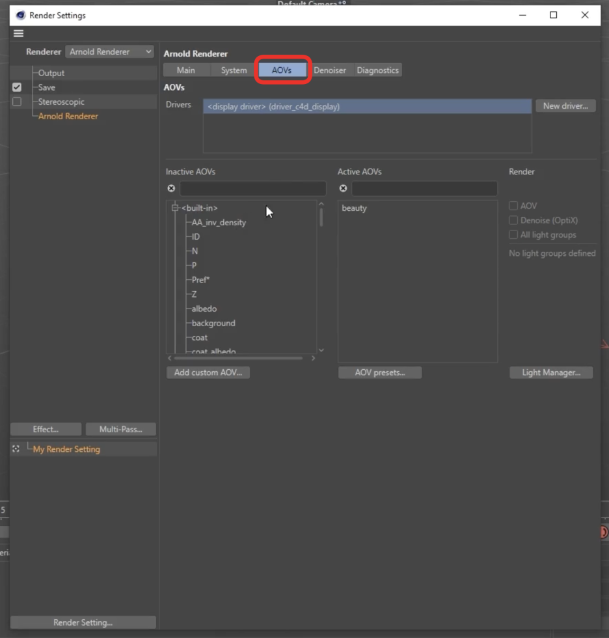609x638 pixels.
Task: Select the ID AOV
Action: pos(196,237)
